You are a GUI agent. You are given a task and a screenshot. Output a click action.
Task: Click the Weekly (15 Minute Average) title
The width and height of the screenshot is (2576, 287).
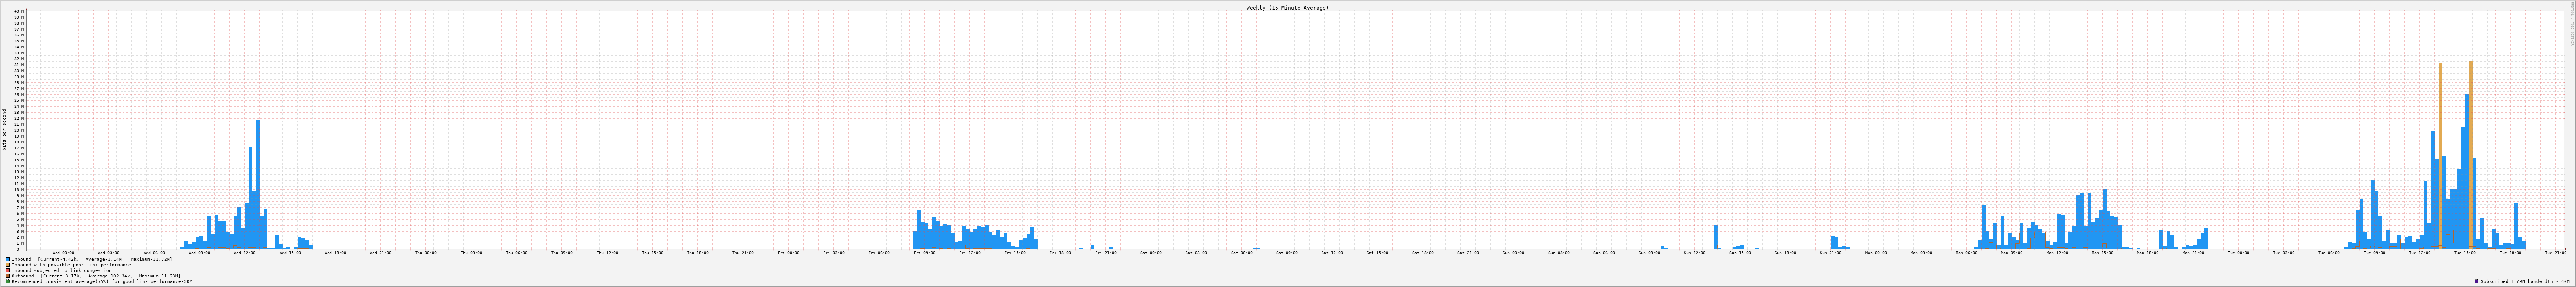(1287, 7)
